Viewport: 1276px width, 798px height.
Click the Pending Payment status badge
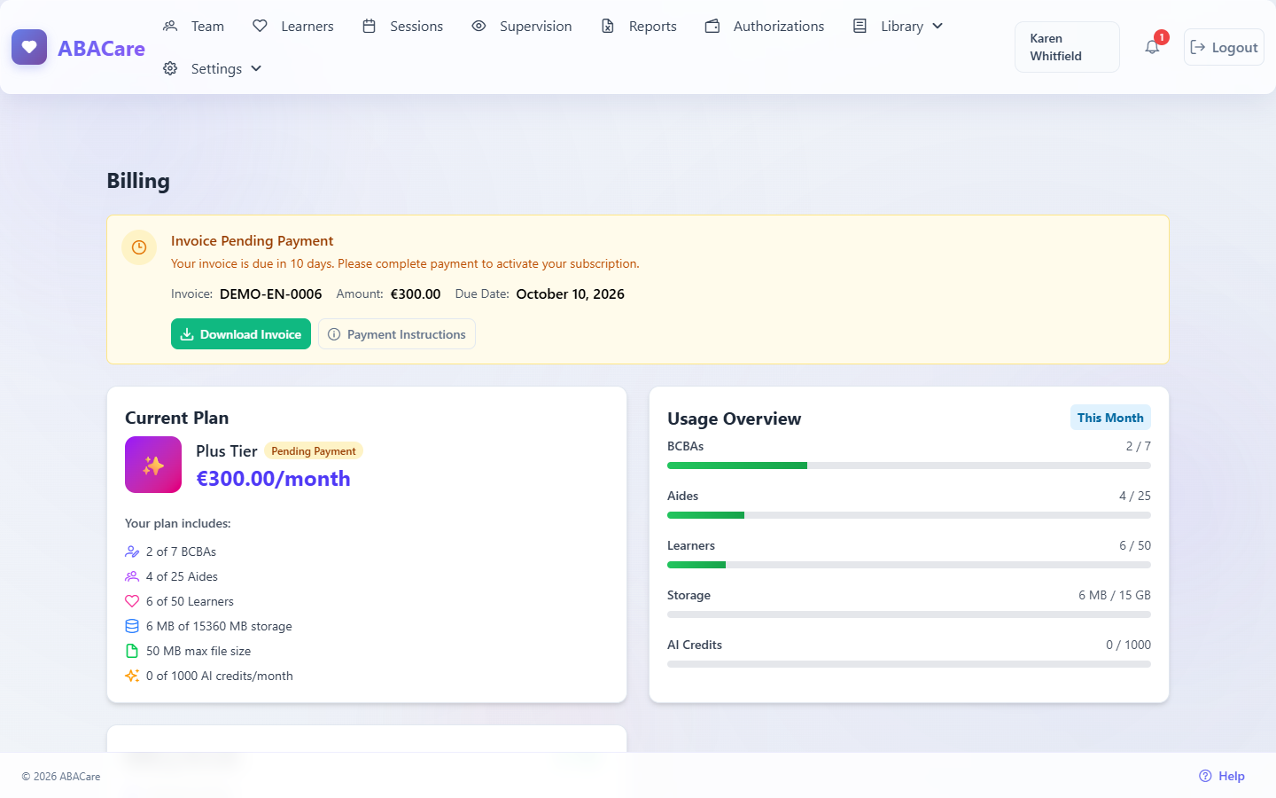click(314, 451)
